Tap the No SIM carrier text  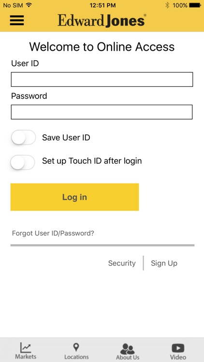(x=13, y=5)
